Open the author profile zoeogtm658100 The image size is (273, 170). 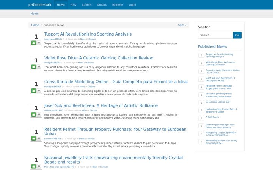tap(52, 63)
